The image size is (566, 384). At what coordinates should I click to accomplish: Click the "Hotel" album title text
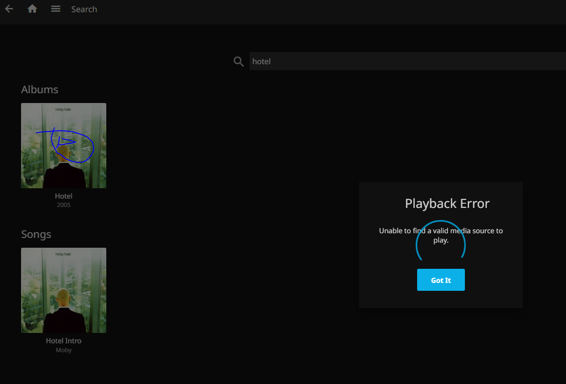pos(64,196)
